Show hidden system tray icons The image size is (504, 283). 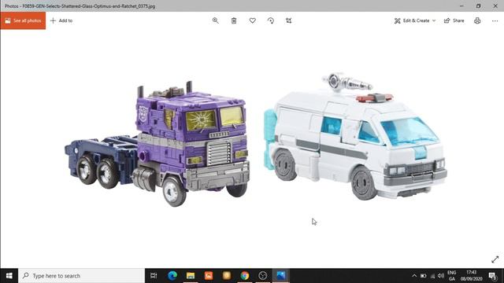tap(414, 276)
